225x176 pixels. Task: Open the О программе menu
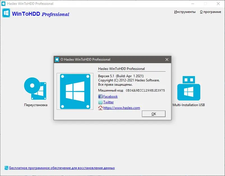[x=210, y=12]
